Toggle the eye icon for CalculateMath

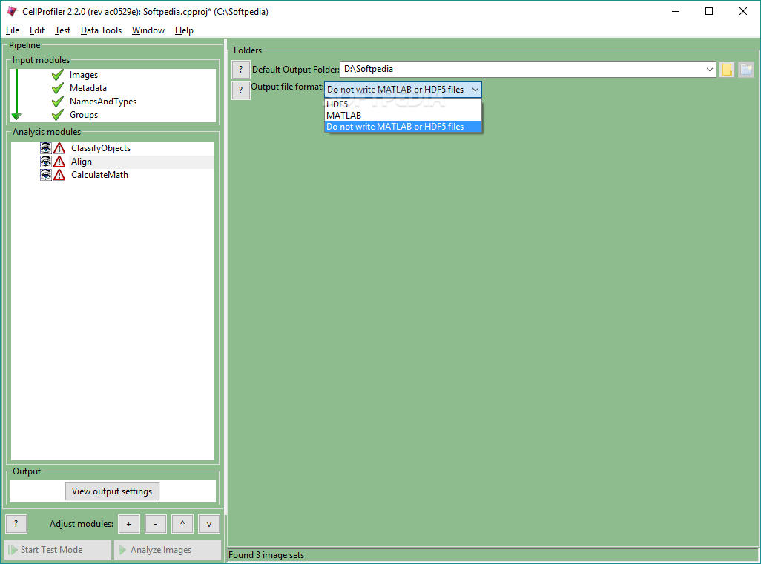46,175
